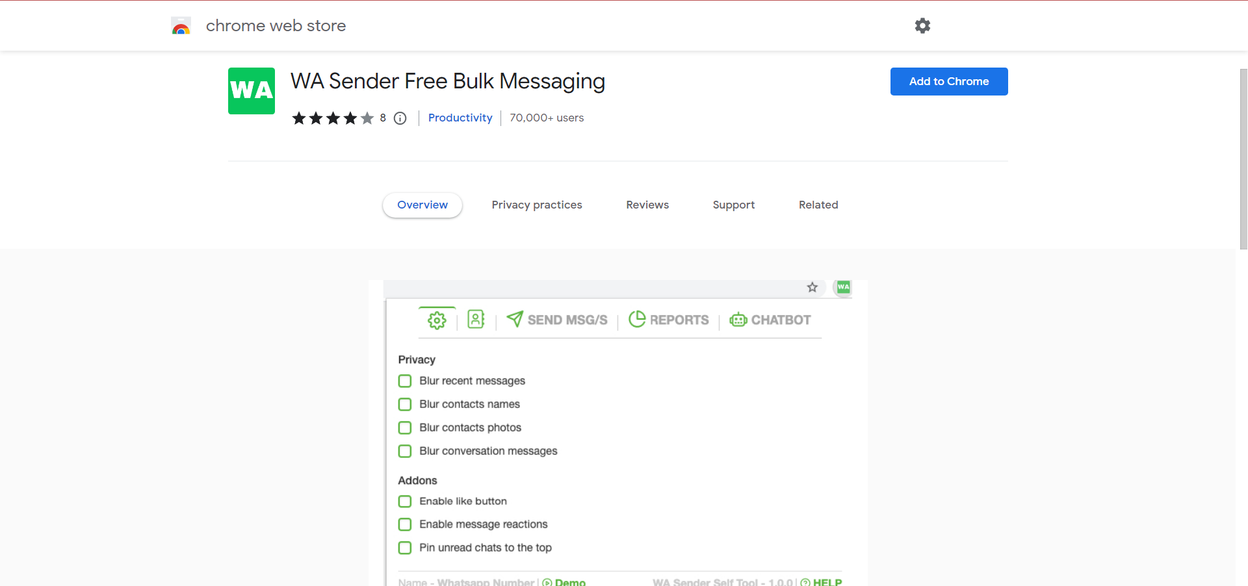The width and height of the screenshot is (1248, 586).
Task: Click the Addons section heading
Action: click(x=417, y=480)
